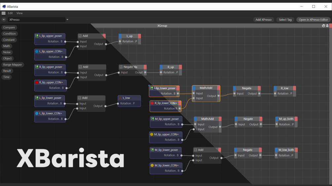Select the R_up node title
The height and width of the screenshot is (186, 332).
[x=171, y=67]
